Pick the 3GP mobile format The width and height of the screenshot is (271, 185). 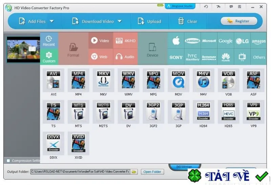click(179, 112)
